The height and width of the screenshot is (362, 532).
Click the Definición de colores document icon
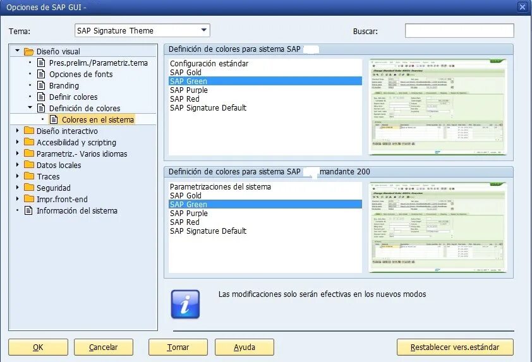coord(41,108)
